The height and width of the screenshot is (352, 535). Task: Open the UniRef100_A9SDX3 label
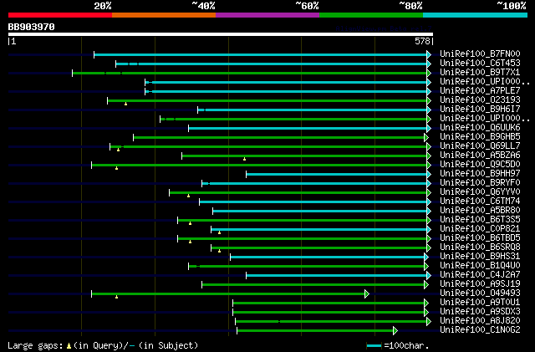tap(480, 312)
